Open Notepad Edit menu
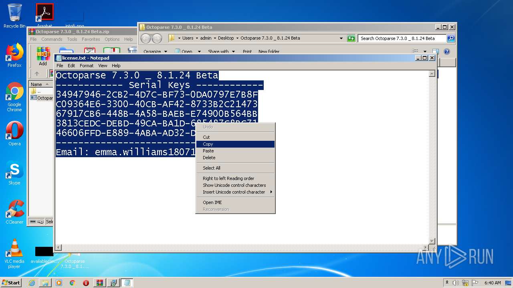This screenshot has width=513, height=288. (71, 66)
